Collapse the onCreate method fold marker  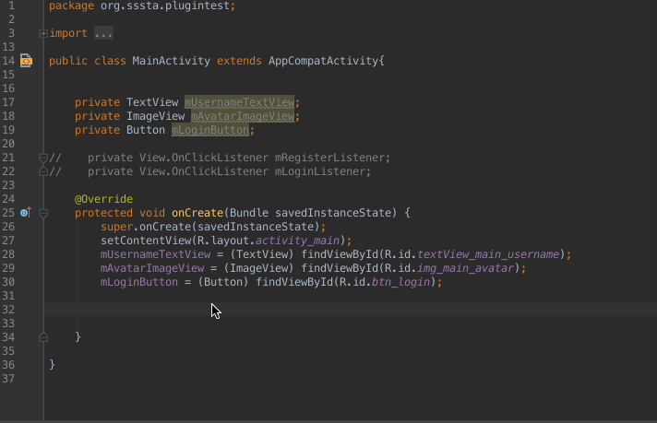point(43,213)
